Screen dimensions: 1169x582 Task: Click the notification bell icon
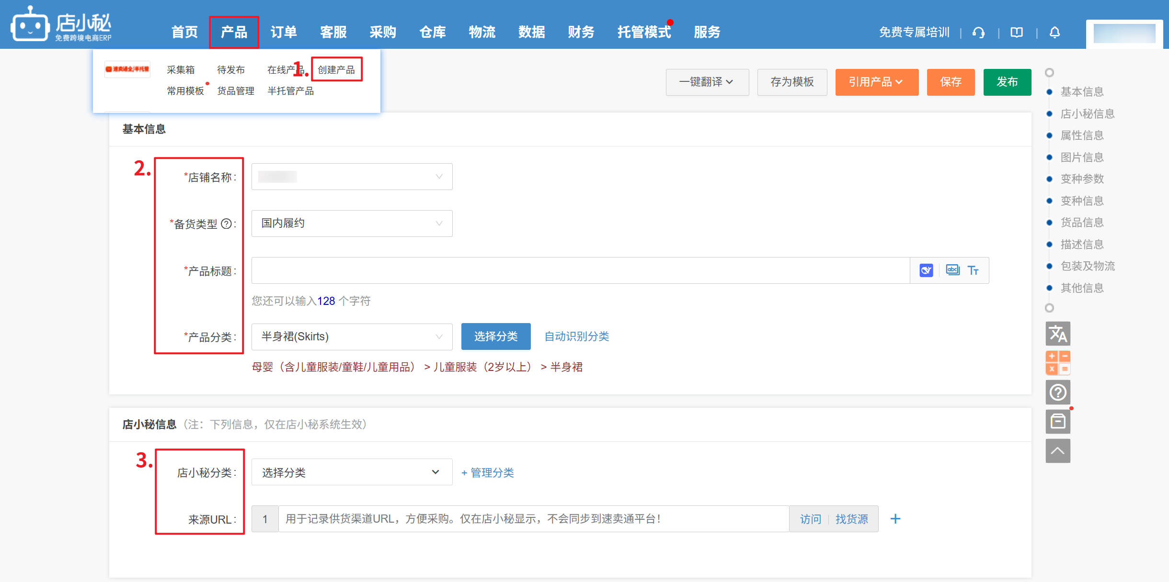(x=1054, y=32)
